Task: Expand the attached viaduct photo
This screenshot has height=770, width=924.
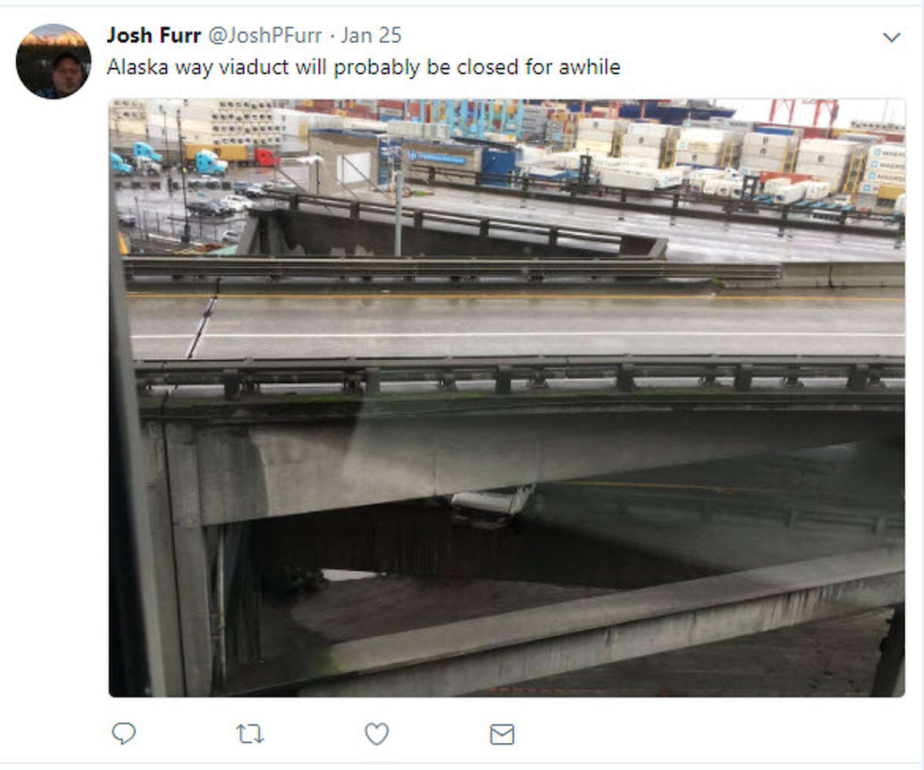Action: coord(507,398)
